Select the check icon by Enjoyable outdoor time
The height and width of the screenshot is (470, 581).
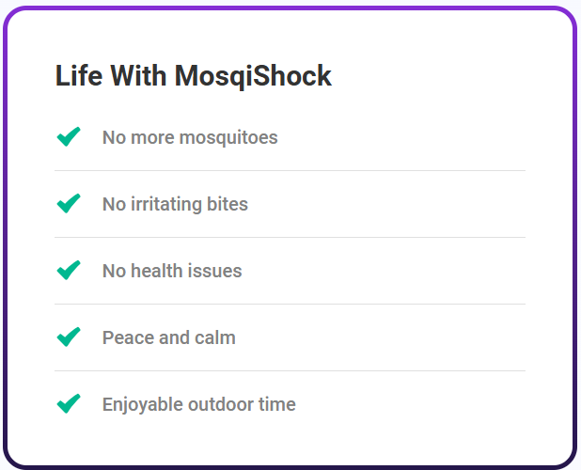coord(69,404)
